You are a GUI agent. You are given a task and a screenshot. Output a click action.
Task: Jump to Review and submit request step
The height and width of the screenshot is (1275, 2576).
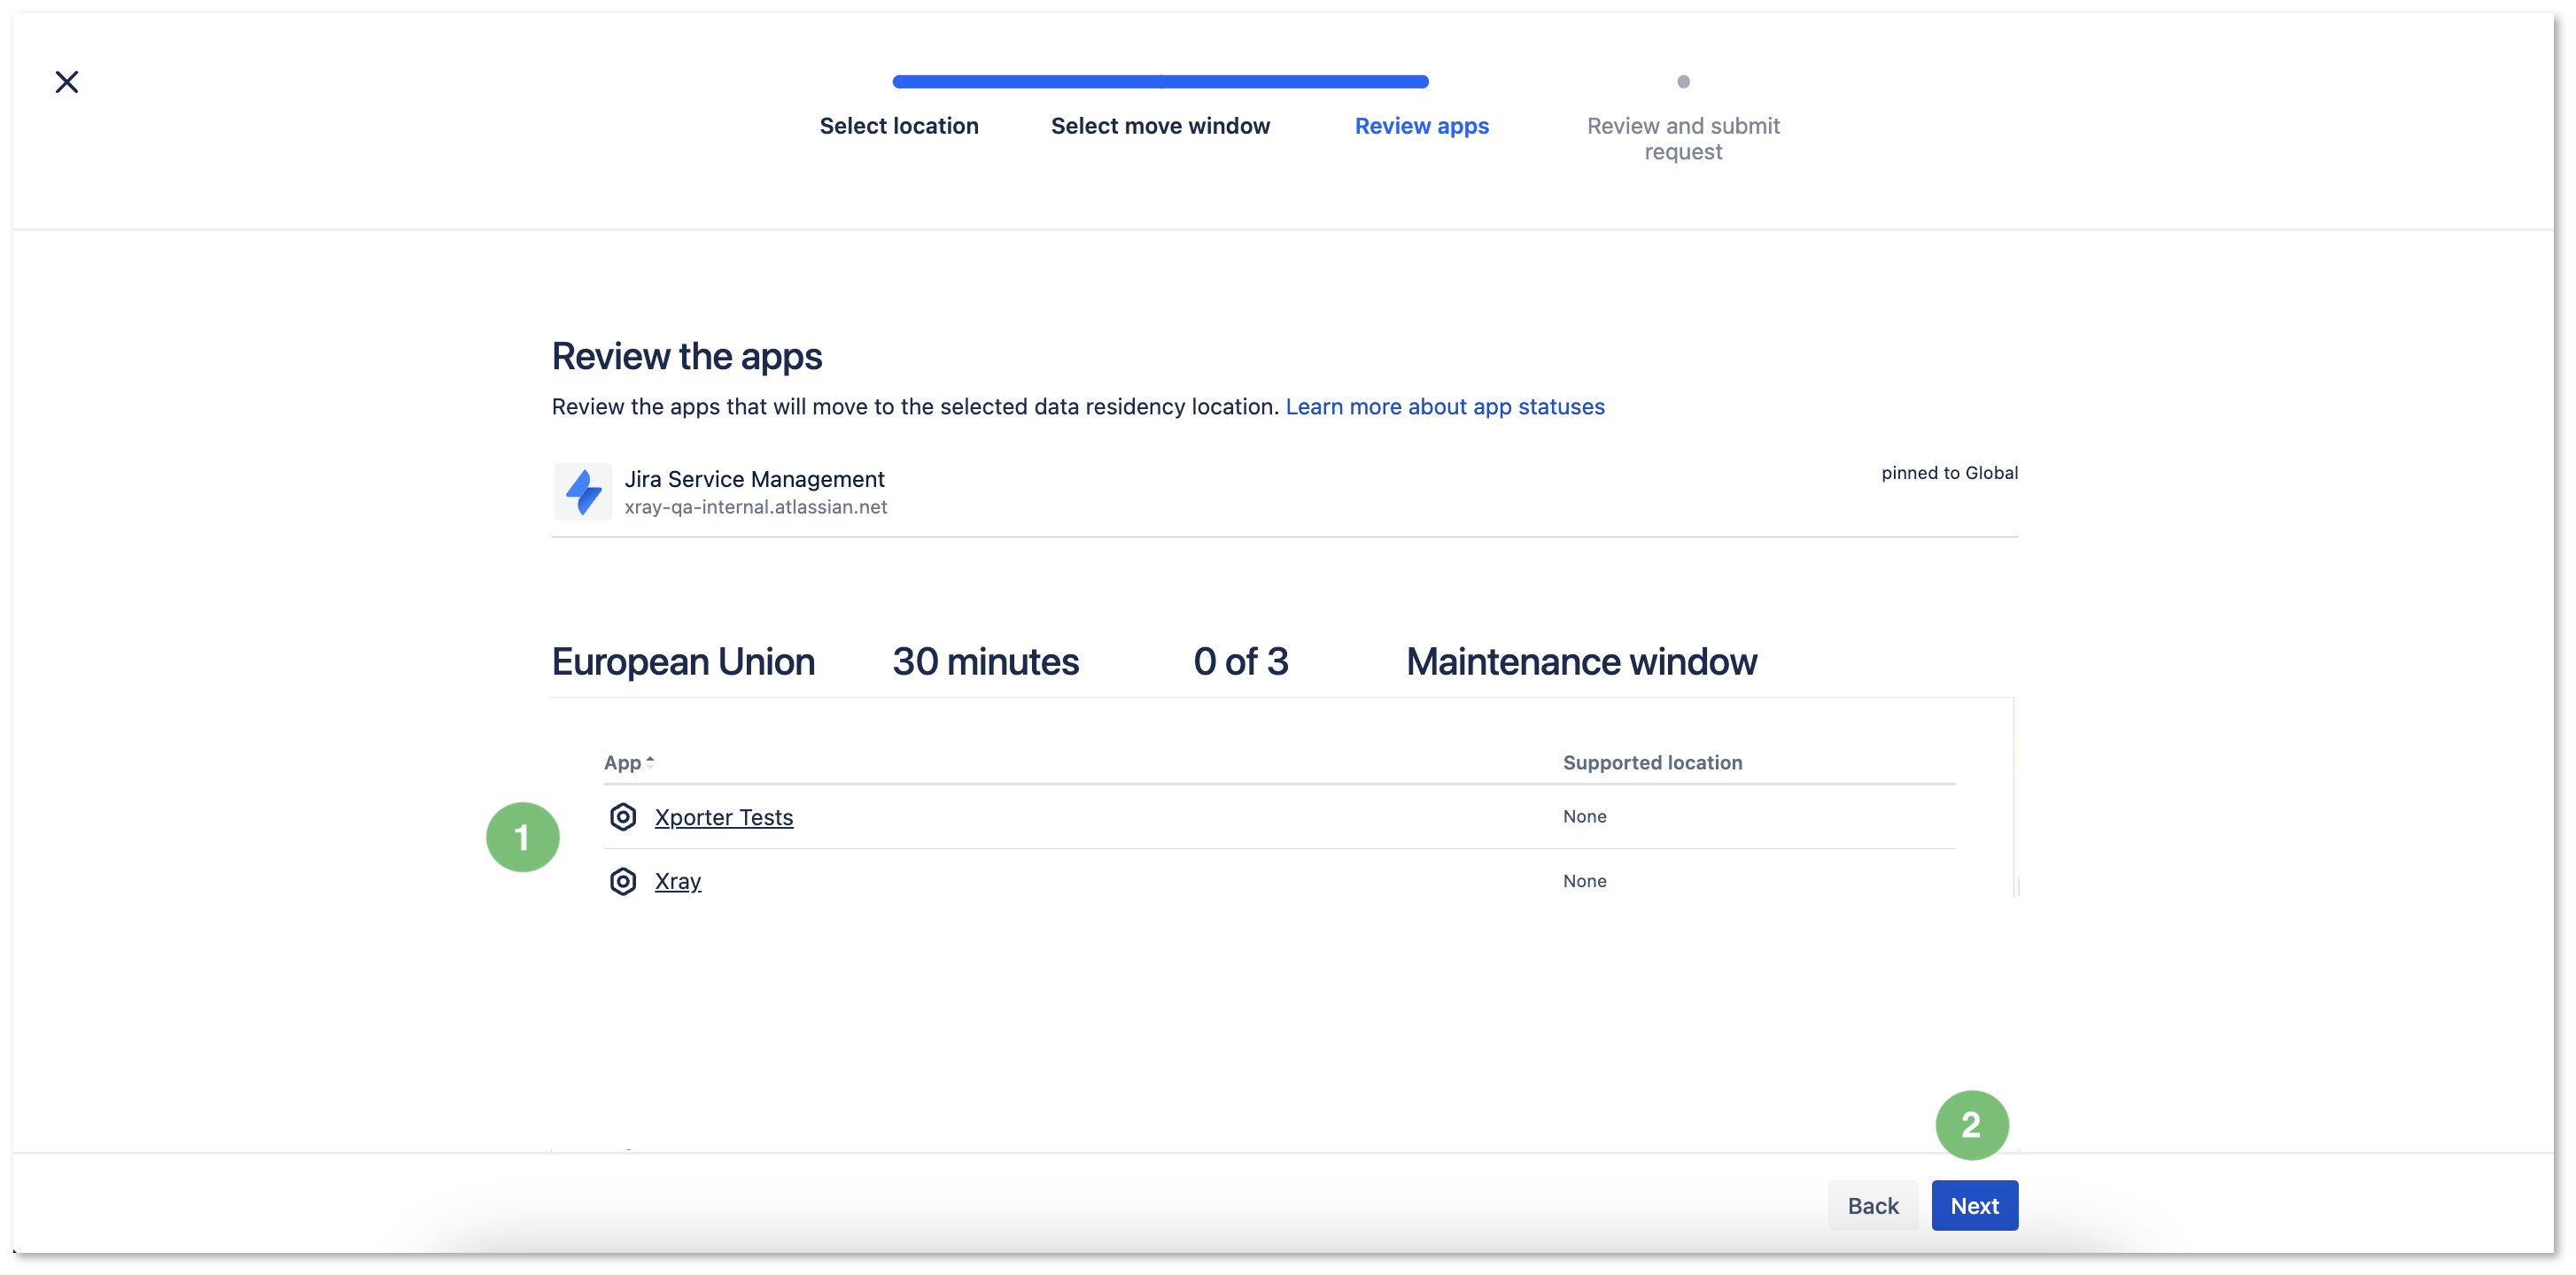[1683, 139]
